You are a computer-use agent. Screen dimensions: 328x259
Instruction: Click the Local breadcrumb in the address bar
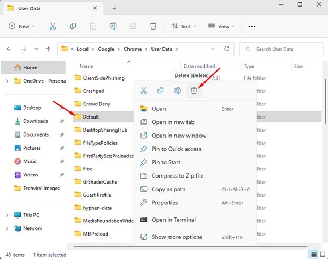coord(83,49)
